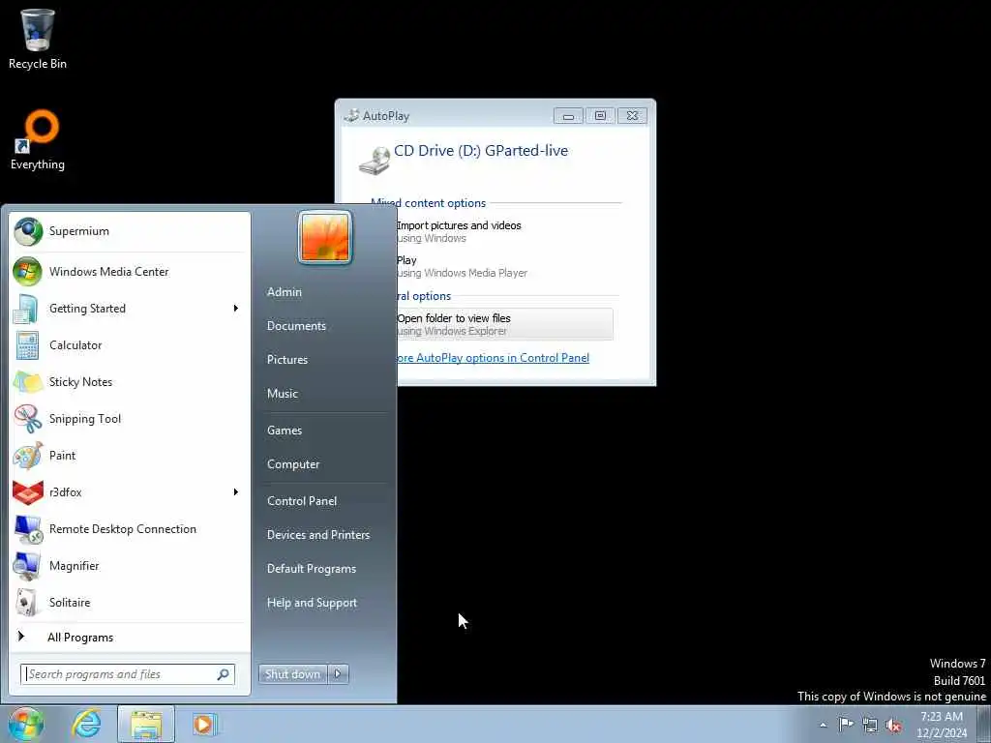This screenshot has width=991, height=743.
Task: Expand r3dfox jump list arrow
Action: tap(236, 492)
